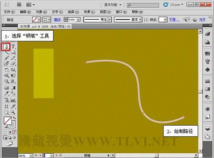214x158 pixels.
Task: Switch to solid Color mode button
Action: pos(5,132)
